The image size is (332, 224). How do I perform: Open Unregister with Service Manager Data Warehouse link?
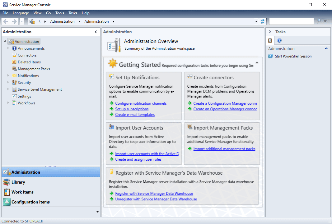(x=156, y=199)
